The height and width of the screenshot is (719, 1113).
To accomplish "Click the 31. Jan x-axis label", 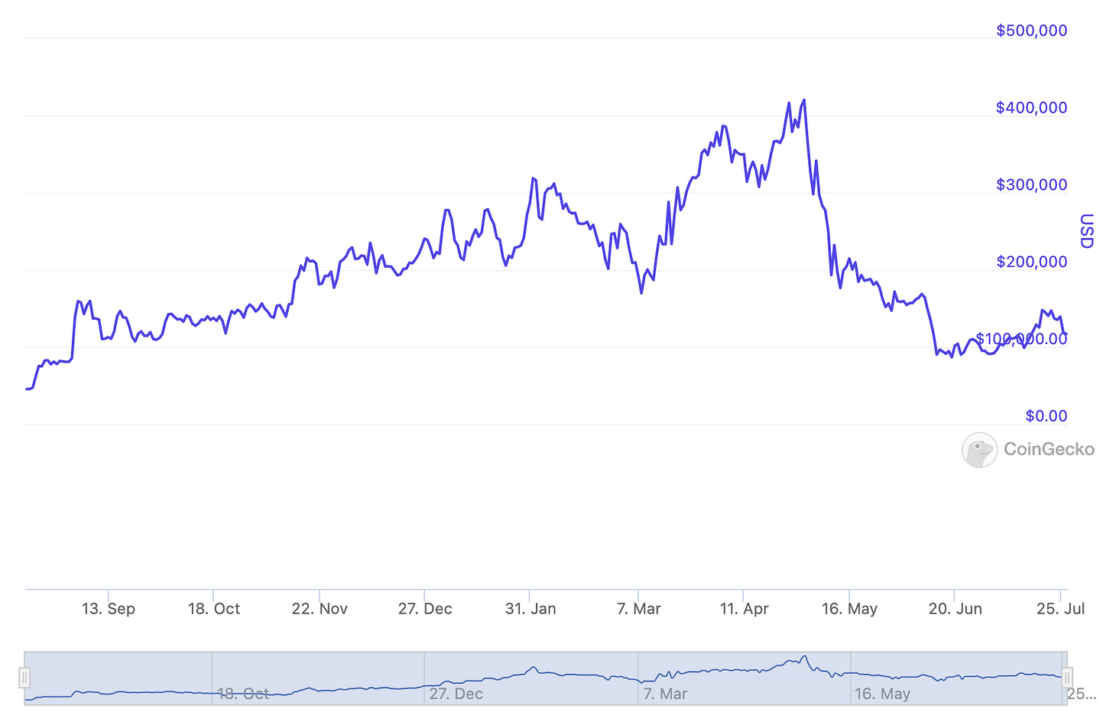I will (x=531, y=609).
